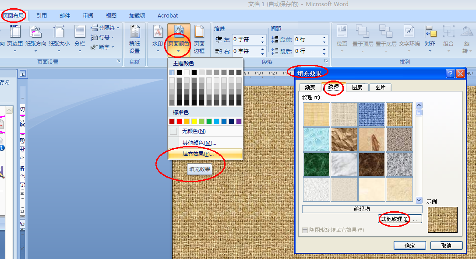Screen dimensions: 476x259
Task: Click the 其他纹理 other texture button
Action: click(x=400, y=219)
